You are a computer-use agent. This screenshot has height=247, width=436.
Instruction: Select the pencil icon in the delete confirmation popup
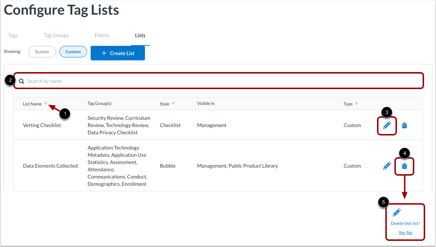tap(397, 212)
